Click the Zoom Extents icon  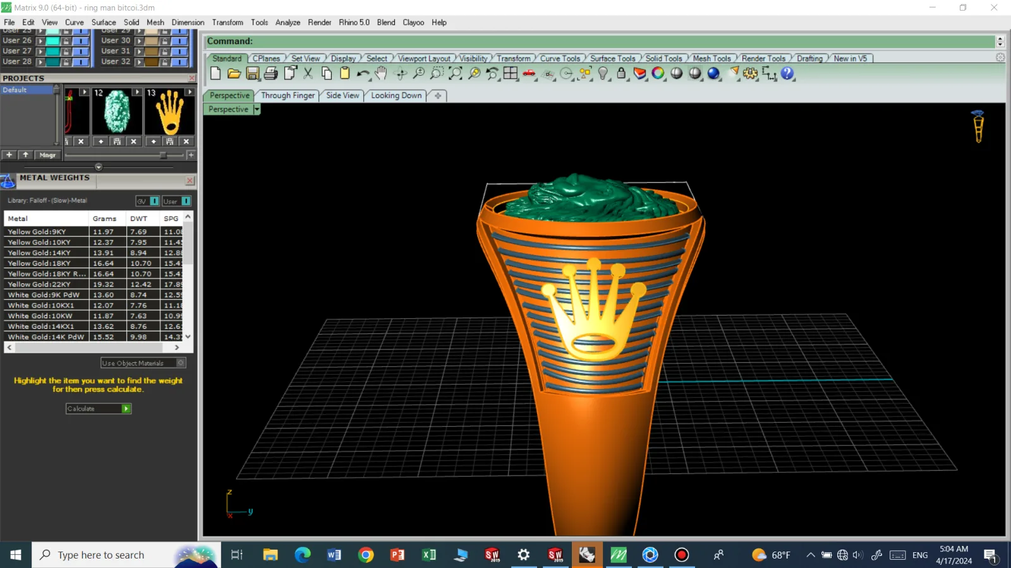point(456,73)
